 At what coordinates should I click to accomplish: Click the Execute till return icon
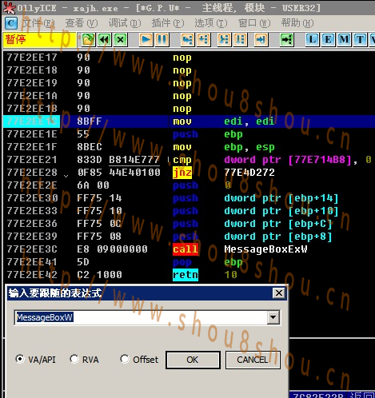[x=261, y=40]
